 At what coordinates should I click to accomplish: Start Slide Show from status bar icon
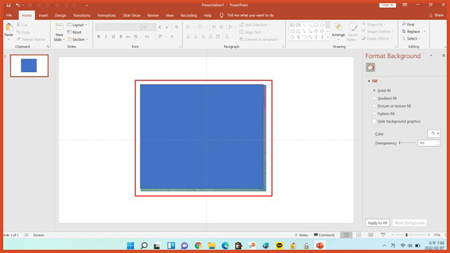[383, 235]
